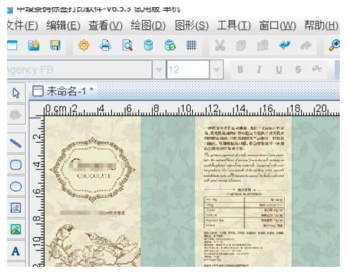Click the zoom in magnifier icon
Viewport: 347px width, 274px height.
pyautogui.click(x=334, y=45)
